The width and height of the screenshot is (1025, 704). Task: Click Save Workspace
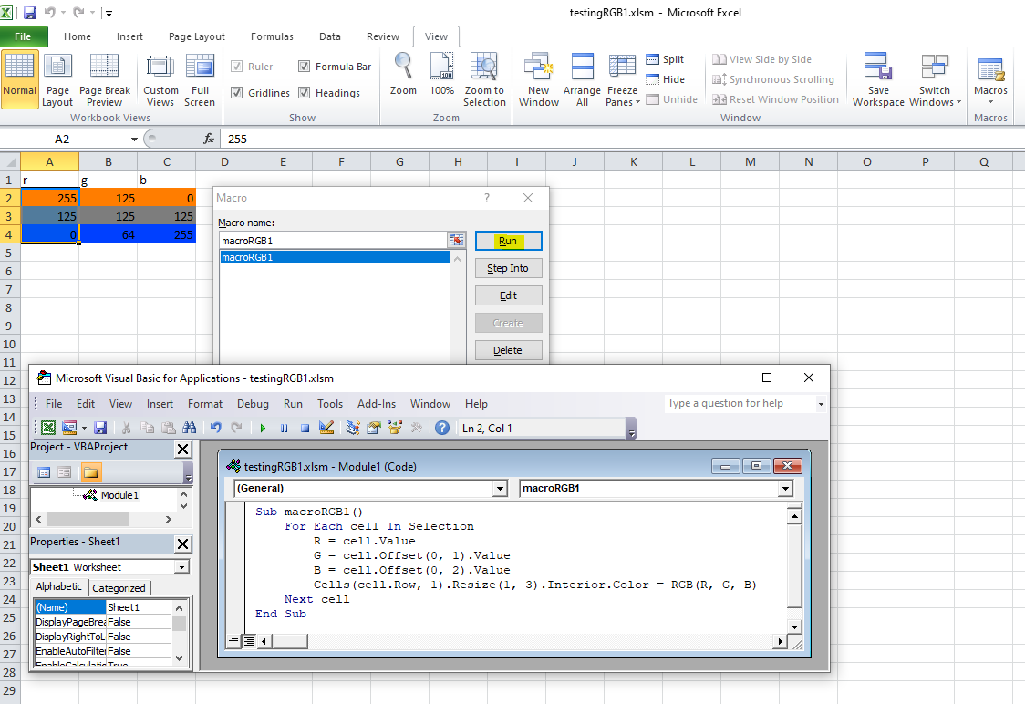[x=878, y=78]
